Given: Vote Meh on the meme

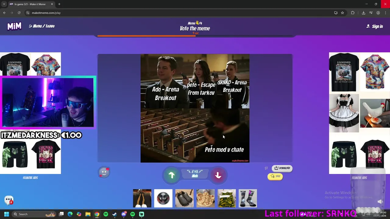Looking at the screenshot, I should click(195, 174).
